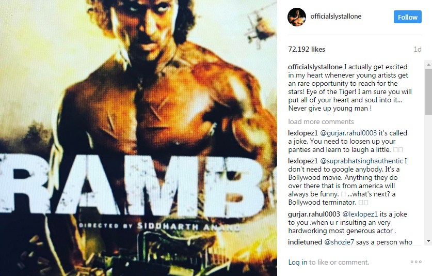Click scroll down arrow in comments panel
This screenshot has width=432, height=276.
click(x=428, y=241)
